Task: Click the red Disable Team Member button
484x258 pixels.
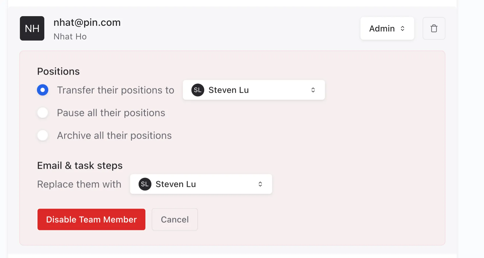Action: point(91,219)
